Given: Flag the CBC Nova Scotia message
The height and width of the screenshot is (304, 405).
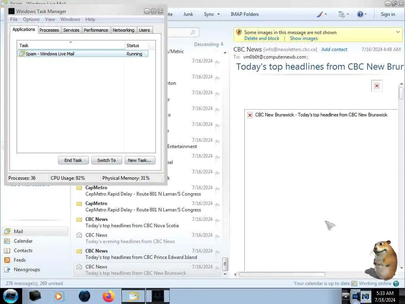Looking at the screenshot, I should [x=218, y=221].
